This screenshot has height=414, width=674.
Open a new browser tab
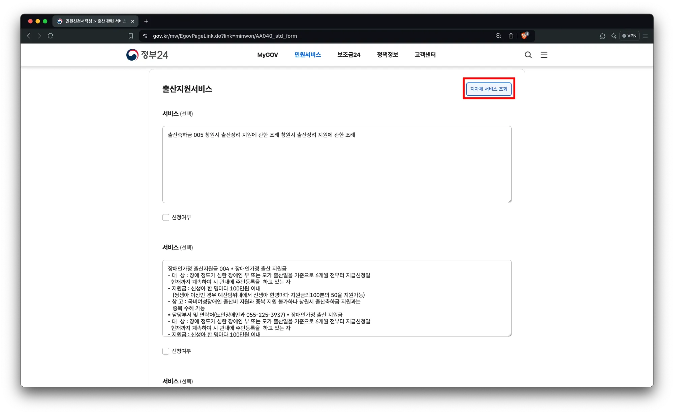pos(146,21)
